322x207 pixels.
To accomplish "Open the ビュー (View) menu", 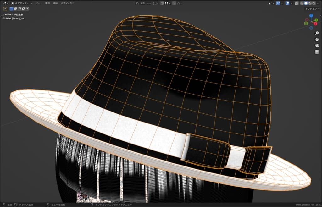I will (x=39, y=3).
